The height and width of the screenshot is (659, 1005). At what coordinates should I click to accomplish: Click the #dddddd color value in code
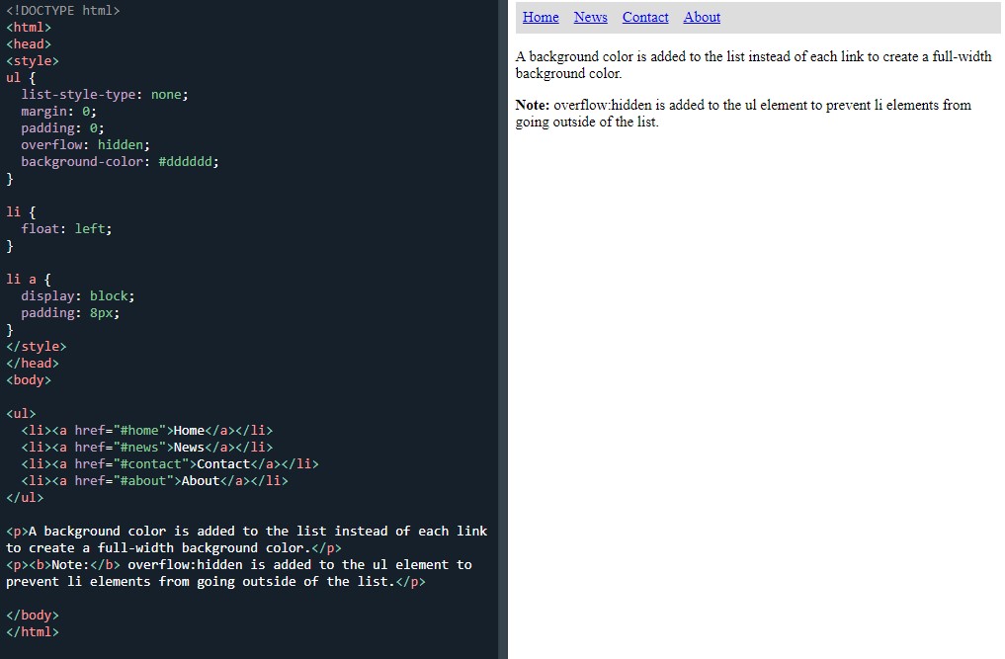point(188,161)
